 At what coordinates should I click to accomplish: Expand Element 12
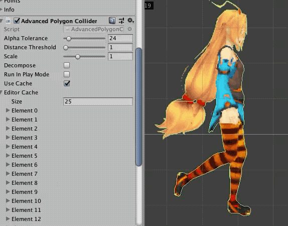[x=8, y=218]
